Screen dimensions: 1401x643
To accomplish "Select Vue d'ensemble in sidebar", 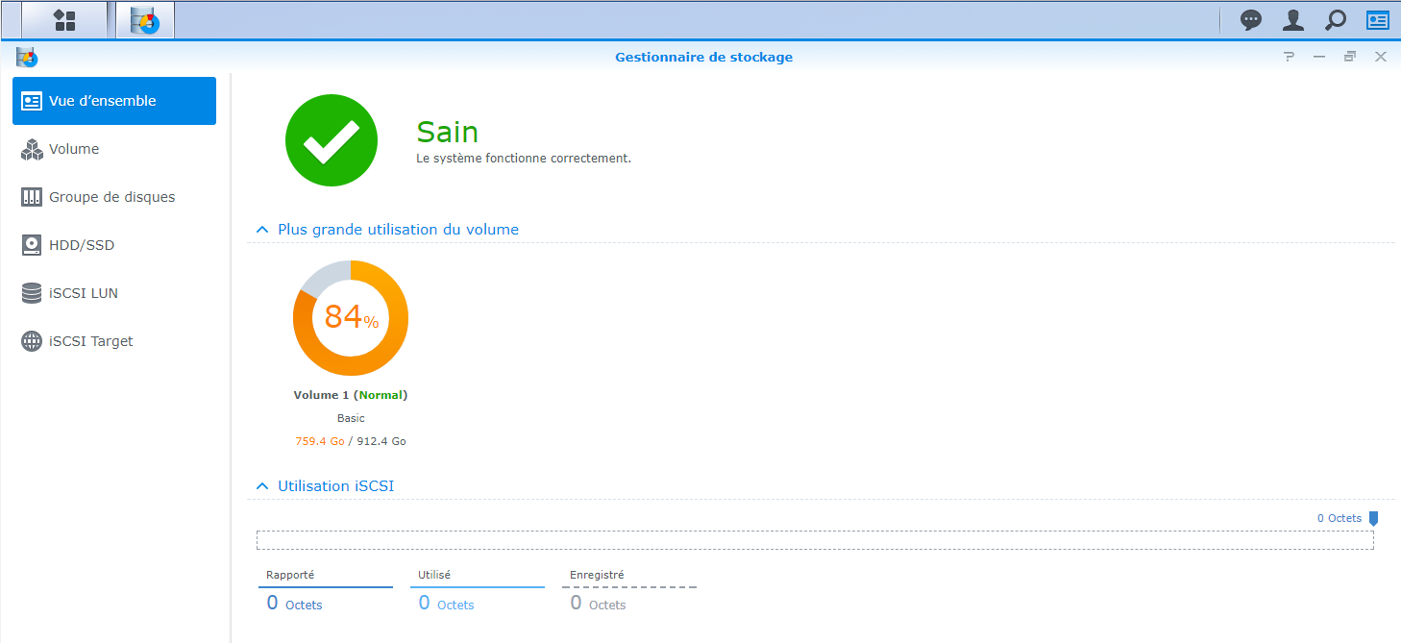I will coord(114,101).
